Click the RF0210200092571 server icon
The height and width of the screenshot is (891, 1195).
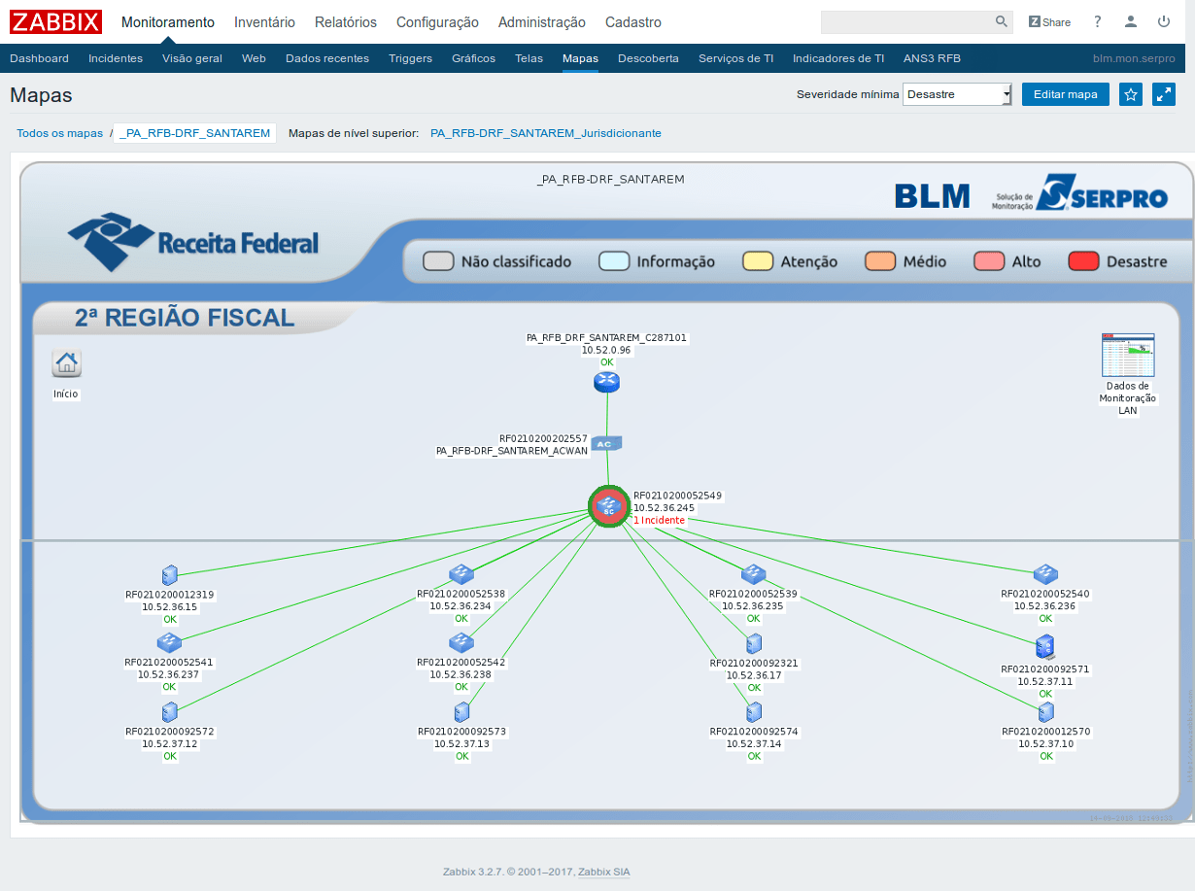point(1045,646)
